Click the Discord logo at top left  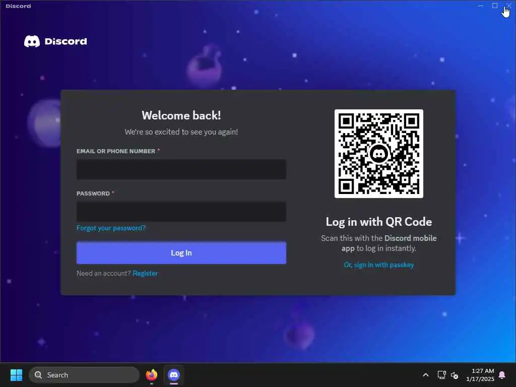point(55,41)
